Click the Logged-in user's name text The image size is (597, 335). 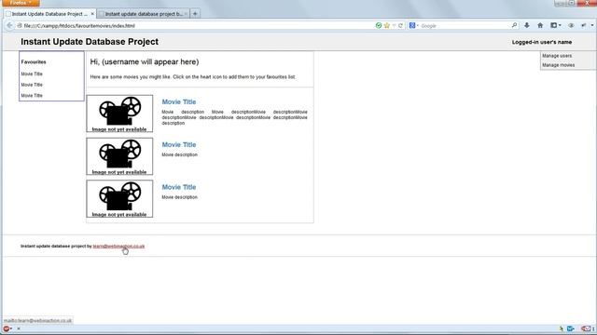pos(542,42)
